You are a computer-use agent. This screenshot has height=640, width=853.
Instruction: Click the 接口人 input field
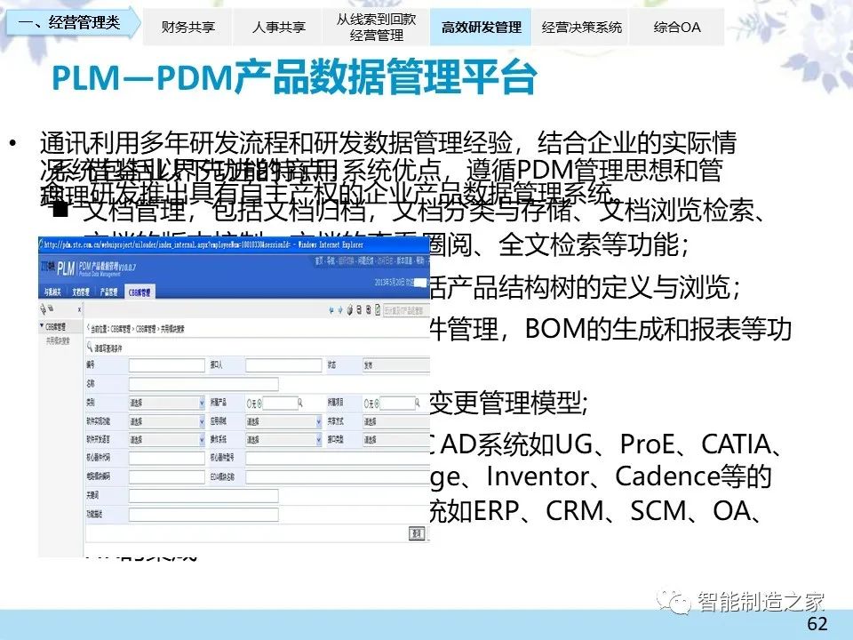pyautogui.click(x=283, y=365)
